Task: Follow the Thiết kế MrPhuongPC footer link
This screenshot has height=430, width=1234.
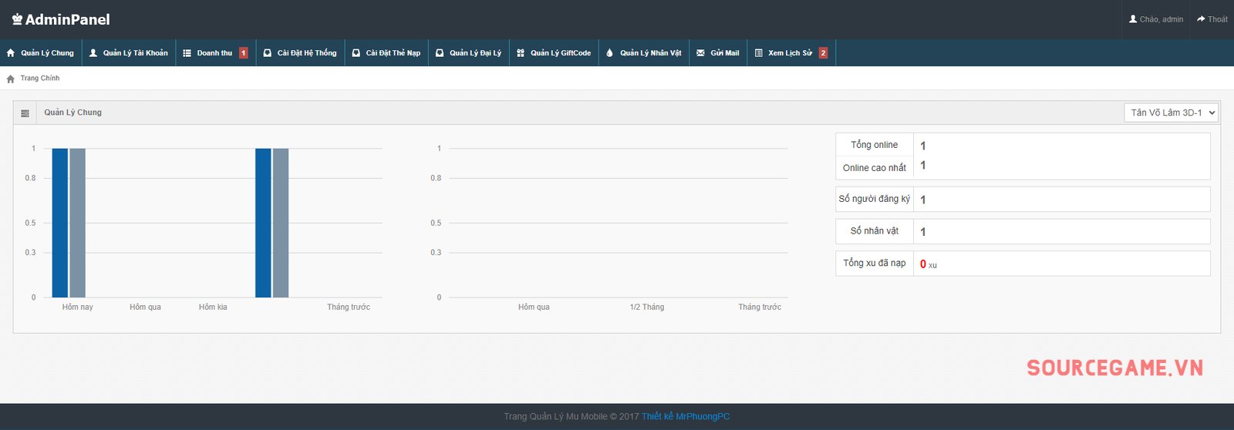Action: 685,416
